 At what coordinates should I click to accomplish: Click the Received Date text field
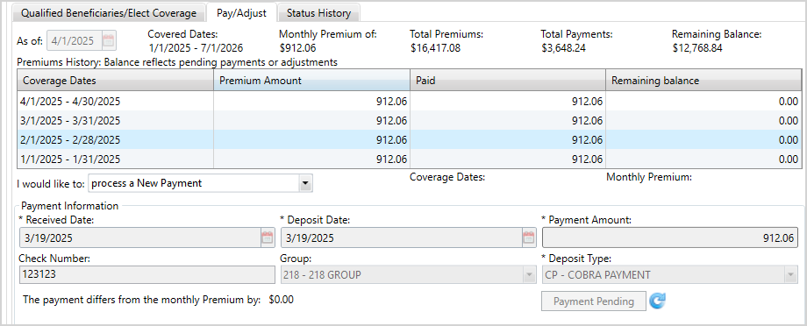pyautogui.click(x=140, y=237)
